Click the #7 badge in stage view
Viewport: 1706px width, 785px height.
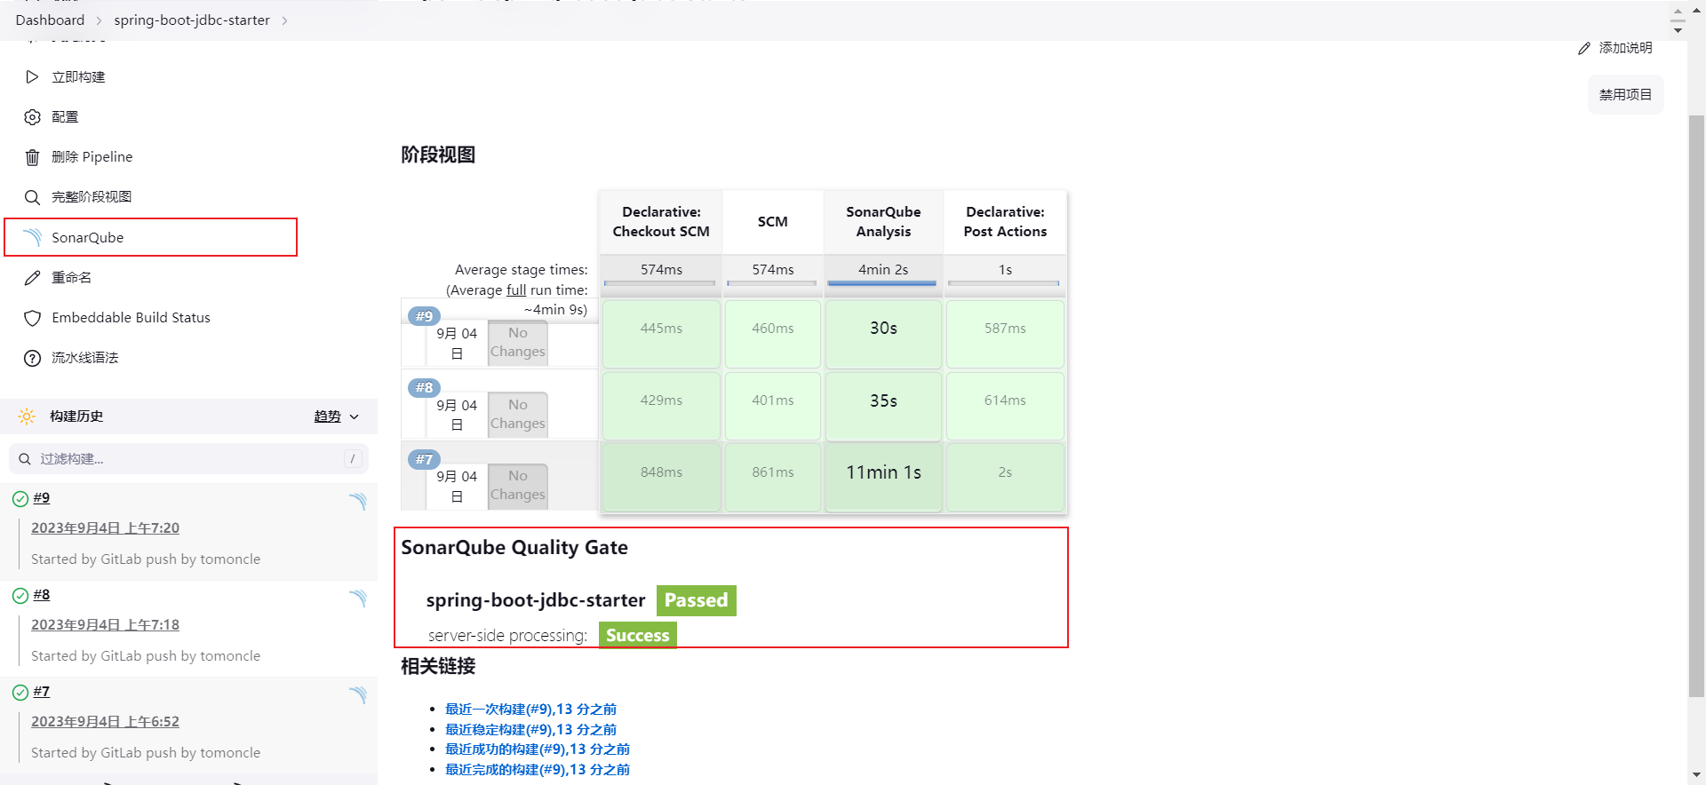(x=424, y=460)
